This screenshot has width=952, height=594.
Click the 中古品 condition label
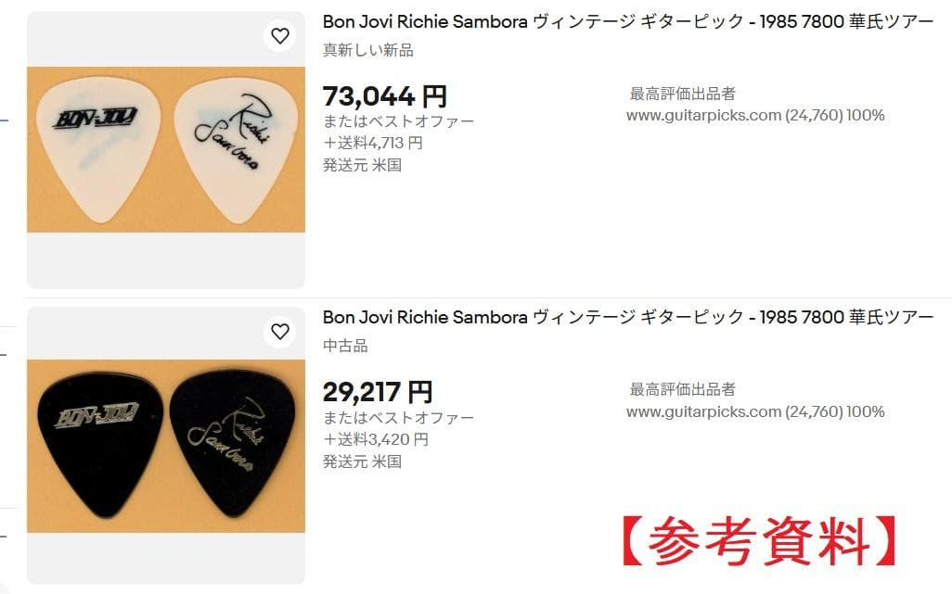pyautogui.click(x=345, y=346)
